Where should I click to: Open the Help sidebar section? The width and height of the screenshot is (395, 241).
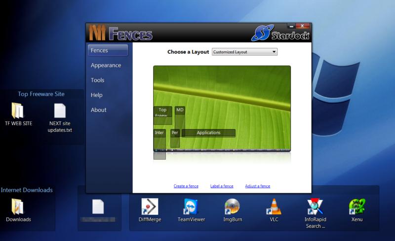point(96,95)
